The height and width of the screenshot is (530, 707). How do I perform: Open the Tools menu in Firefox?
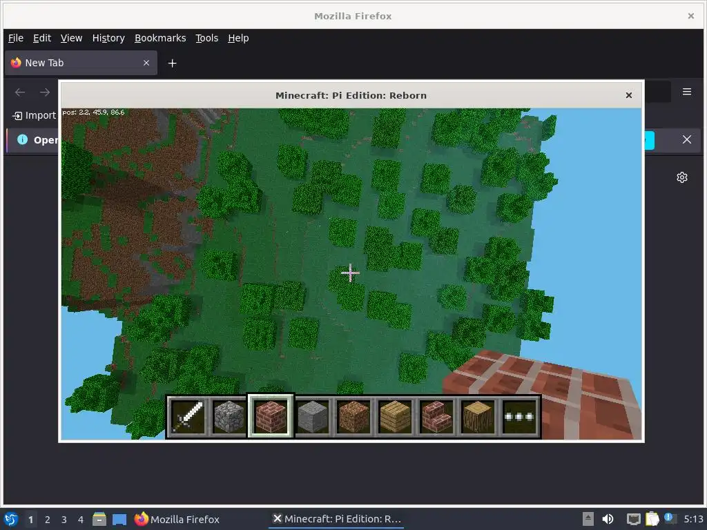(206, 39)
